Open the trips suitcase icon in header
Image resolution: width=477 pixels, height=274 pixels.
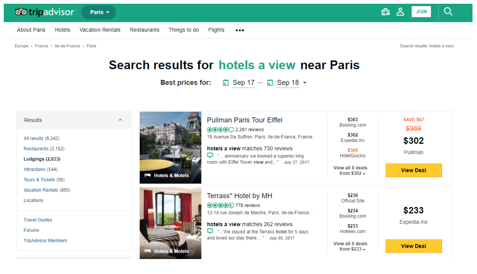[x=385, y=12]
